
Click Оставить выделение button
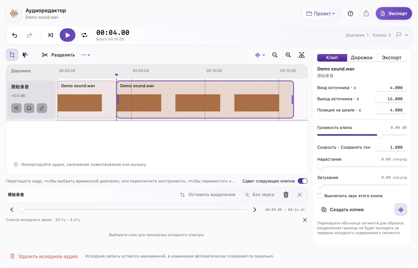point(208,195)
